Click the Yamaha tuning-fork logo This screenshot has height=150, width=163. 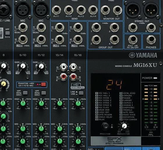coord(132,55)
